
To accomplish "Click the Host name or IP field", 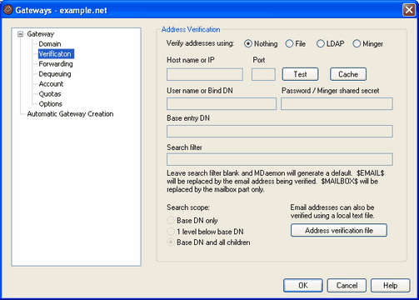I will coord(205,74).
